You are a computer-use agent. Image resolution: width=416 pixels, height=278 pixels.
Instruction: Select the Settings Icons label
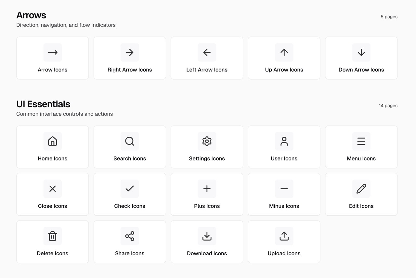207,158
